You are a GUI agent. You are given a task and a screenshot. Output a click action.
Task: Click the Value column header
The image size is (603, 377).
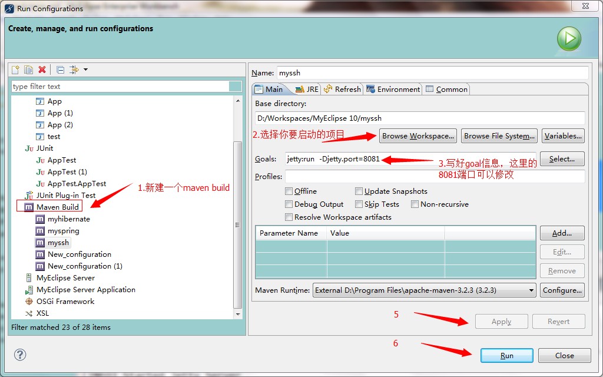coord(386,233)
